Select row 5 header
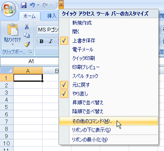 click(6, 107)
